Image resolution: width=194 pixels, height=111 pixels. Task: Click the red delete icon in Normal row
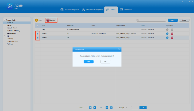172,33
